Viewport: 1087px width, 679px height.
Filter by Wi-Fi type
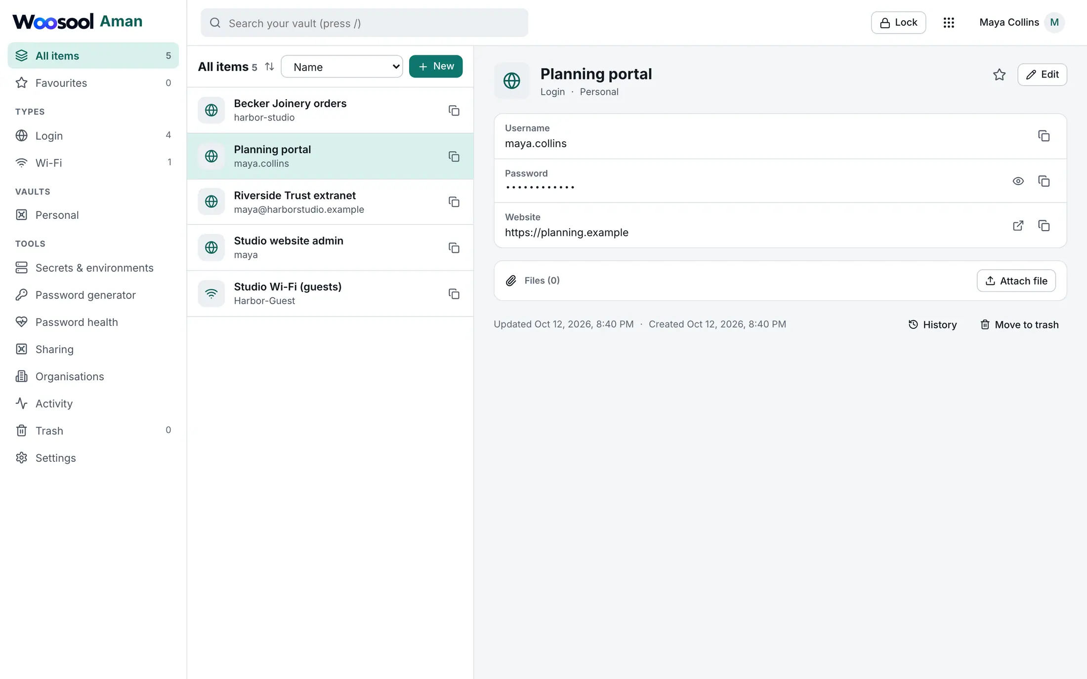93,162
